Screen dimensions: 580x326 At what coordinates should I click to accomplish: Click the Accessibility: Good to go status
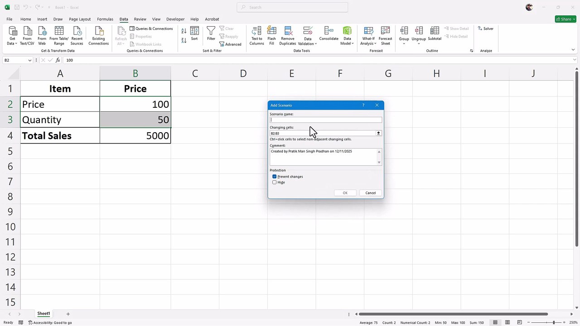click(x=50, y=322)
